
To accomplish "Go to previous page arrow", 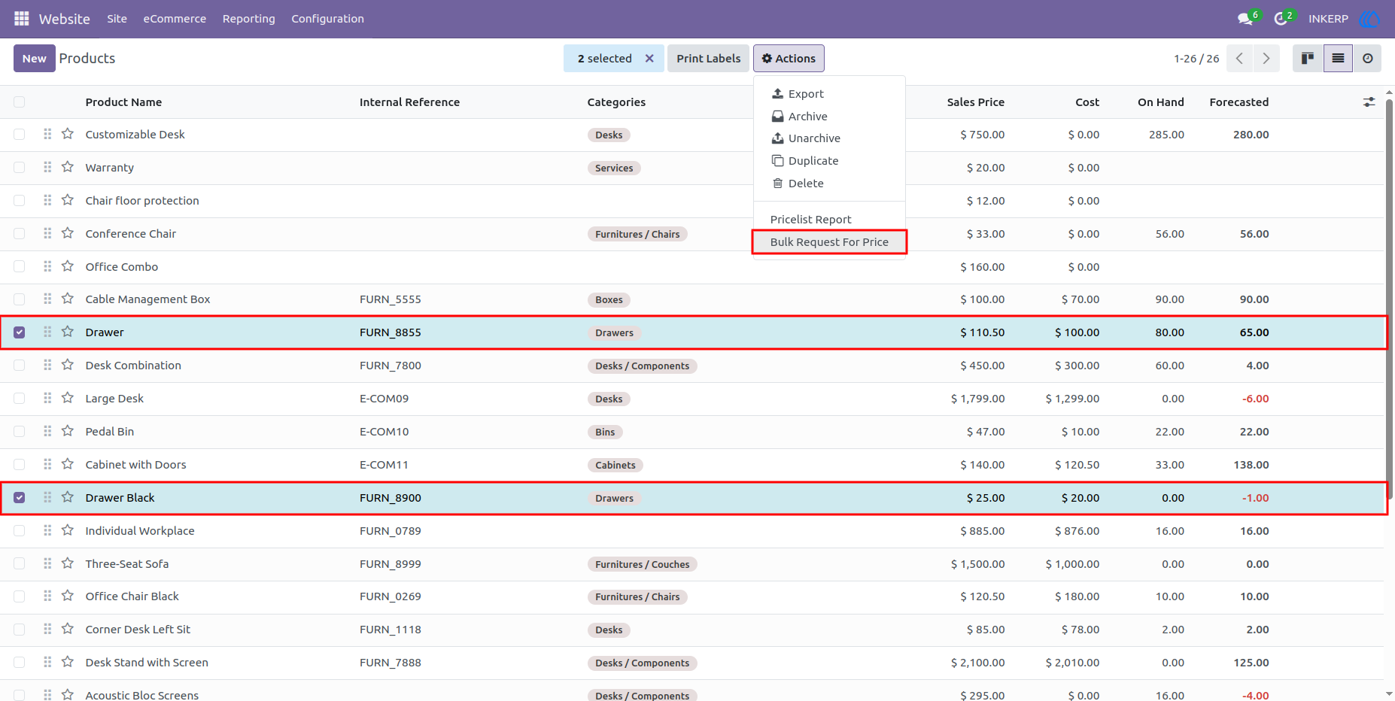I will [1239, 58].
